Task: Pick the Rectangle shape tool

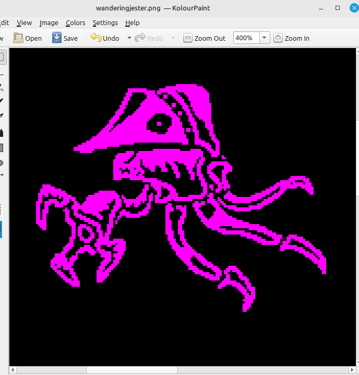Action: (x=2, y=147)
